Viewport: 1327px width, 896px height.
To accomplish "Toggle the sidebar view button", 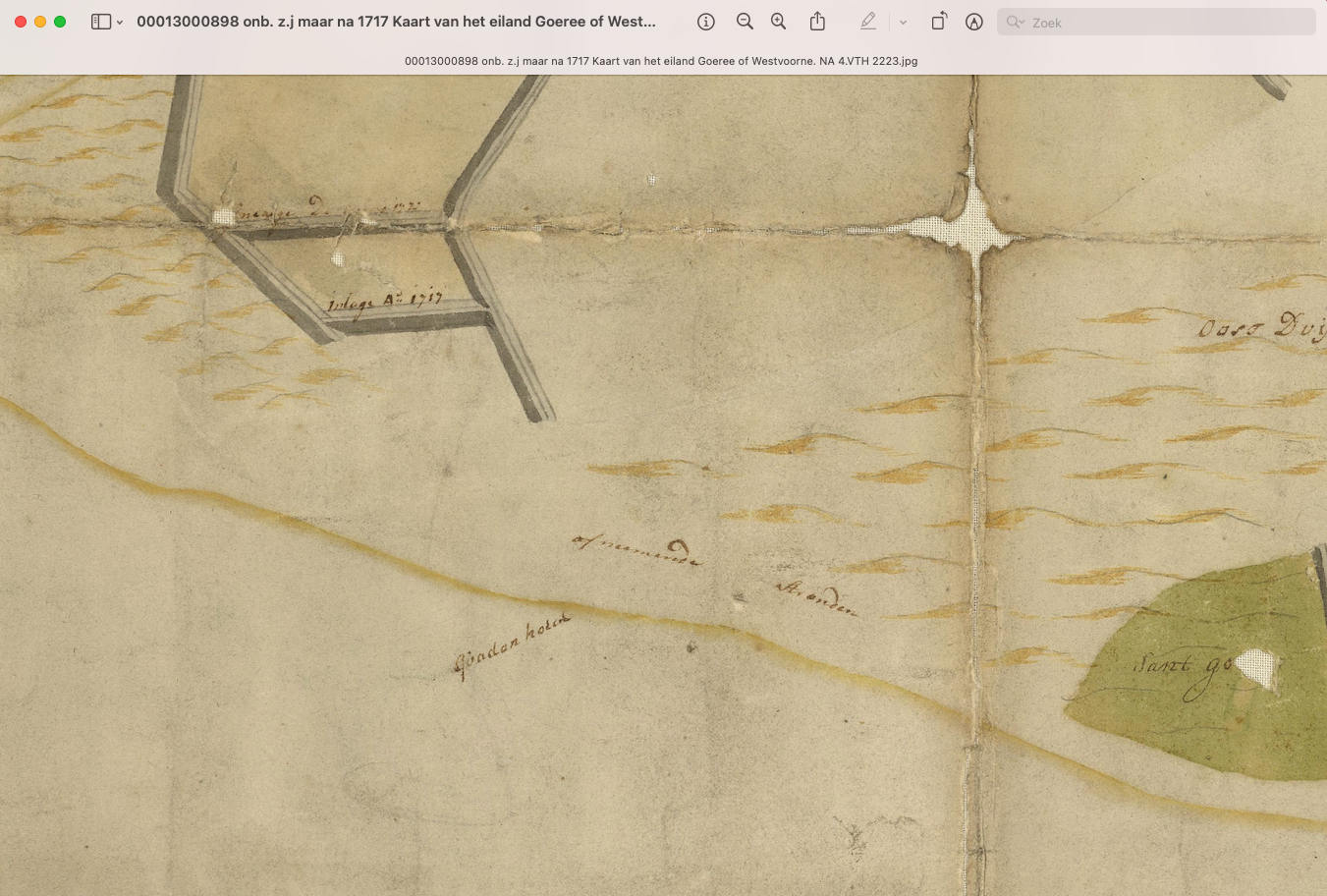I will coord(100,22).
